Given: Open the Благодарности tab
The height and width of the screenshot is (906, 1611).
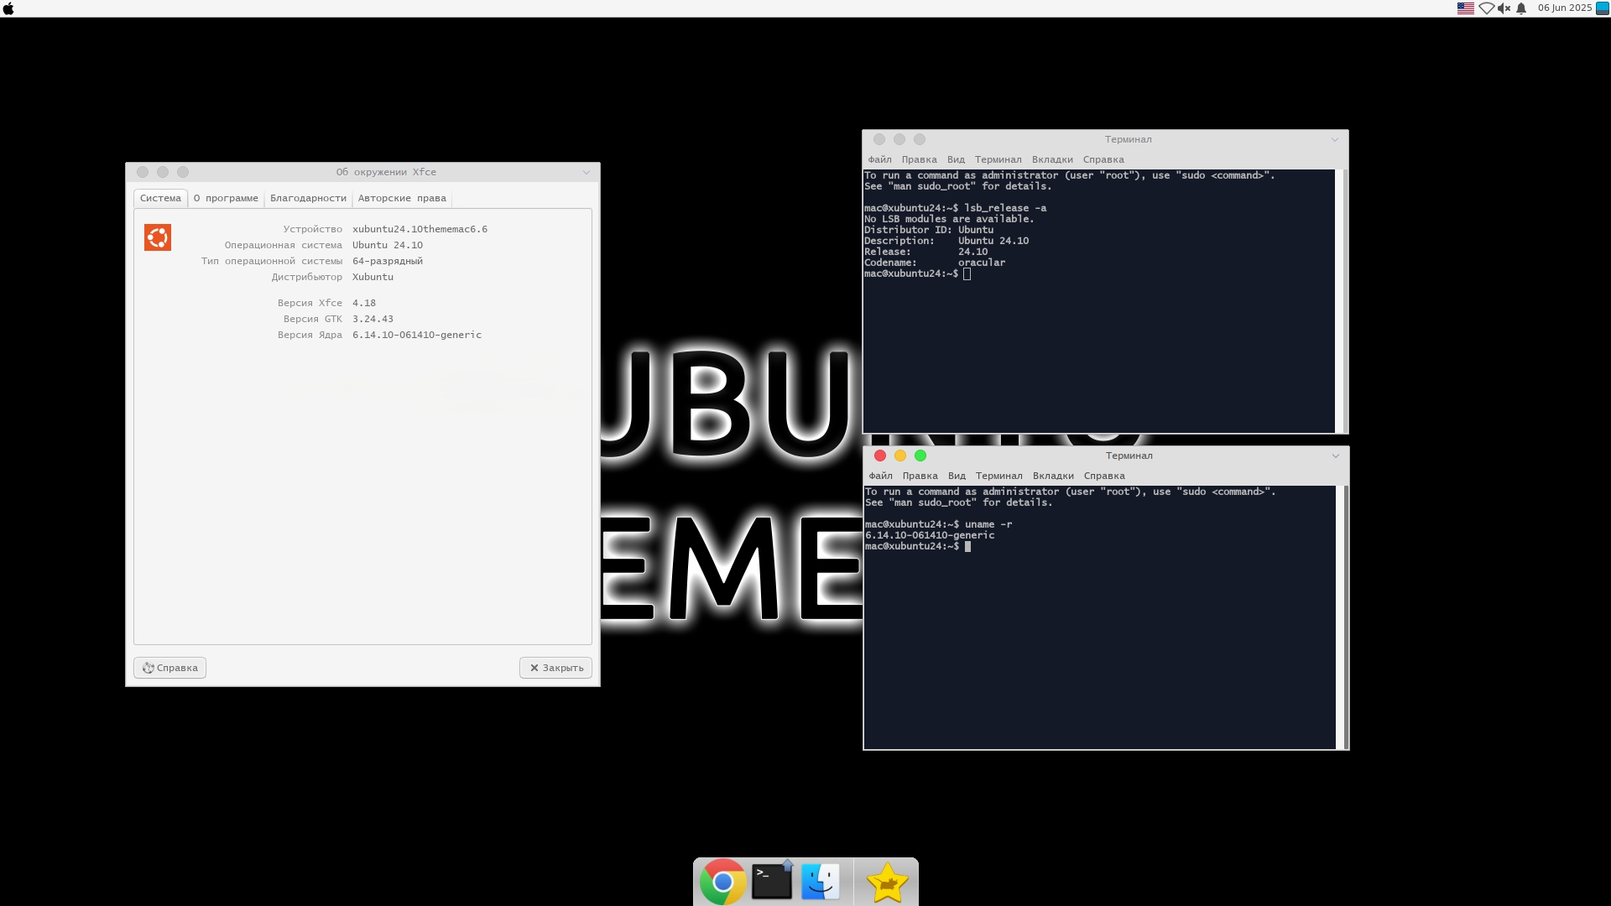Looking at the screenshot, I should point(308,198).
